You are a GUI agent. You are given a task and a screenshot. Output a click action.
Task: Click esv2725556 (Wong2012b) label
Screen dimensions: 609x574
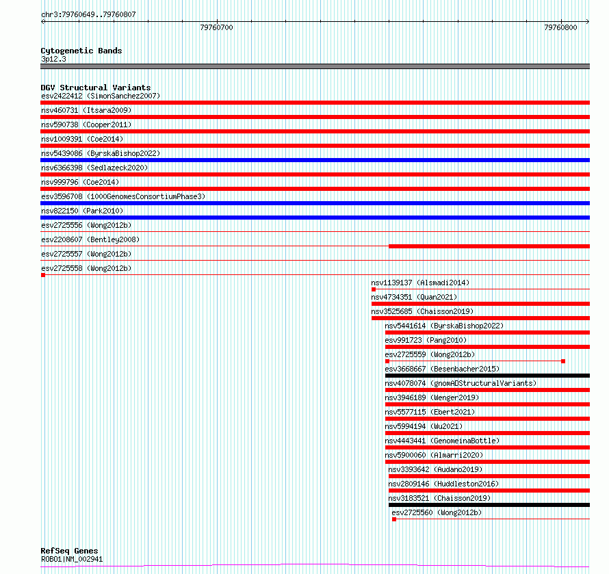tap(86, 225)
